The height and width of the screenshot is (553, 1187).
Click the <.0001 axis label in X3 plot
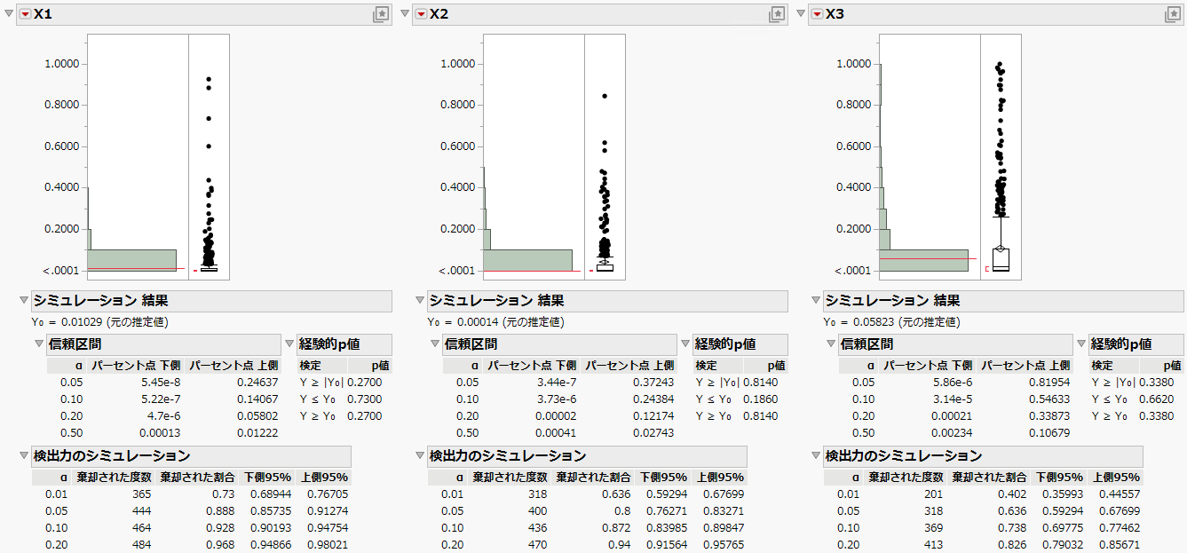coord(853,271)
